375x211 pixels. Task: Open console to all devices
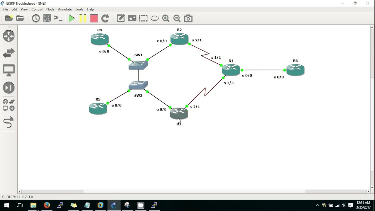pyautogui.click(x=58, y=18)
